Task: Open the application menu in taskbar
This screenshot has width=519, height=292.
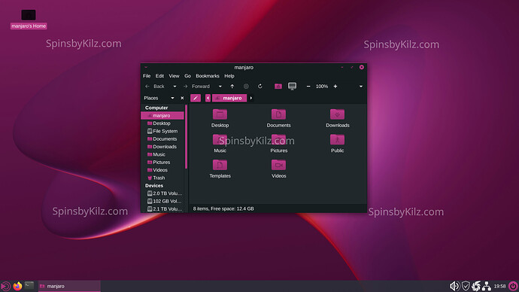Action: click(x=5, y=286)
